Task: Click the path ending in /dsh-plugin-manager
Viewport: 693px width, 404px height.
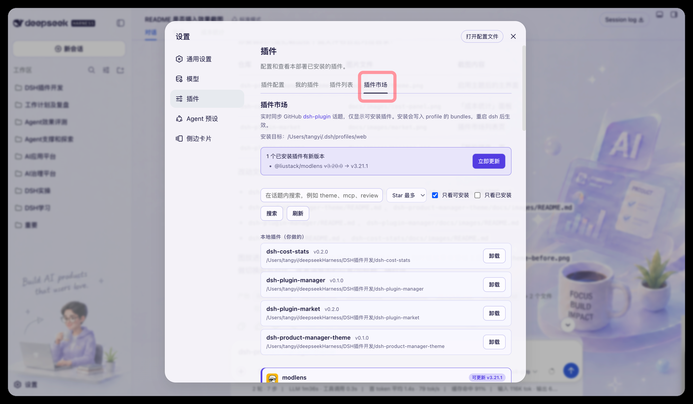Action: click(345, 289)
